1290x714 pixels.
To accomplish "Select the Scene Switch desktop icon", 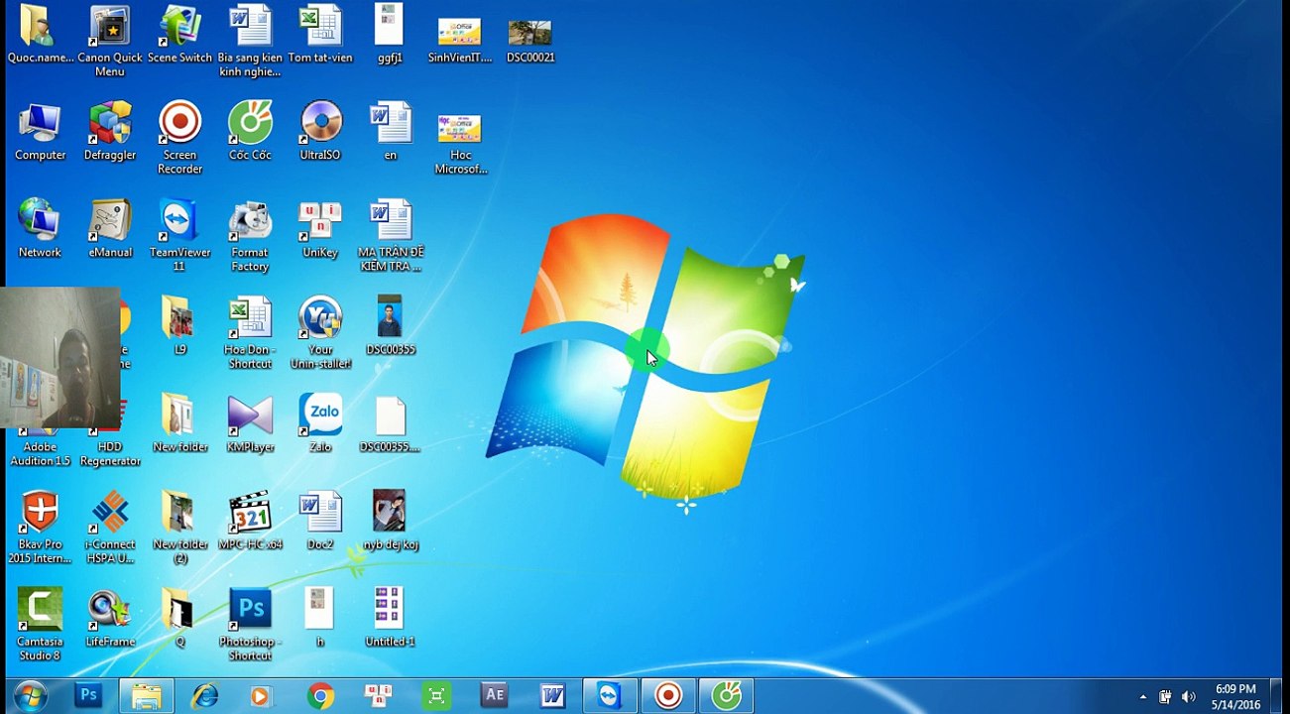I will 179,35.
